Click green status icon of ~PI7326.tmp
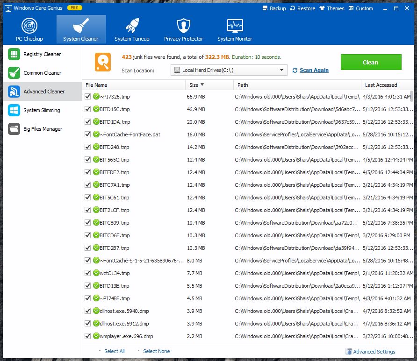The width and height of the screenshot is (417, 361). pyautogui.click(x=96, y=96)
